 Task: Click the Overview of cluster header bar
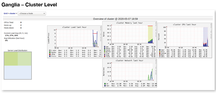[108, 19]
